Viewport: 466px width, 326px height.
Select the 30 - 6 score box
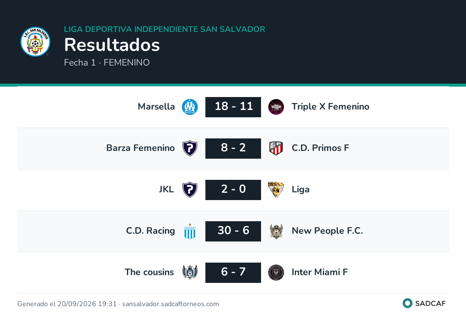(233, 231)
